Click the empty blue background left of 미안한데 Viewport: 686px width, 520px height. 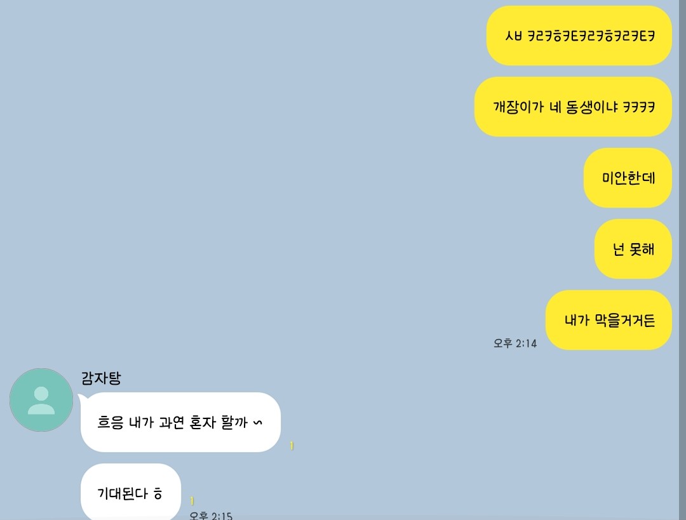[x=306, y=178]
